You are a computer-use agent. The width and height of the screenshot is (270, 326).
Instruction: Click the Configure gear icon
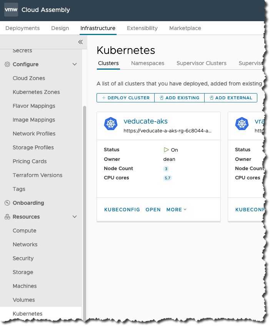[7, 64]
